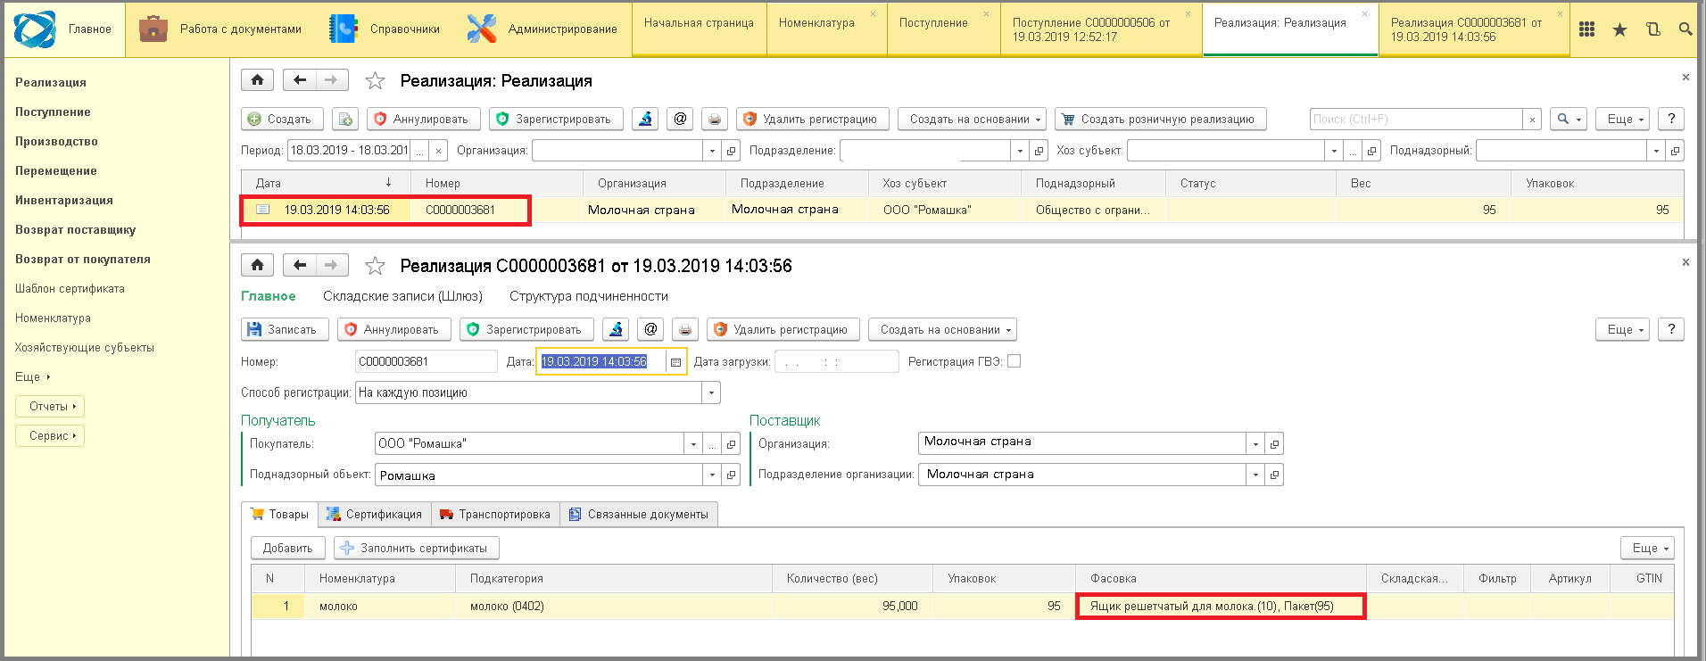Switch to the Сертификация tab

(375, 515)
